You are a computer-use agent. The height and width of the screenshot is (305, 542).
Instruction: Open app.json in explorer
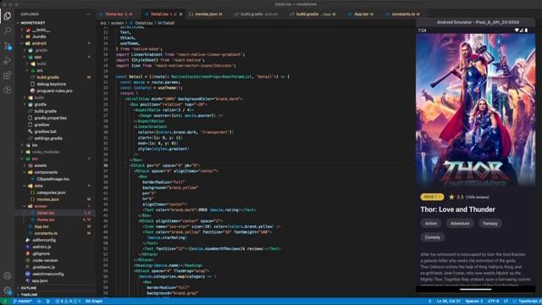coord(40,280)
